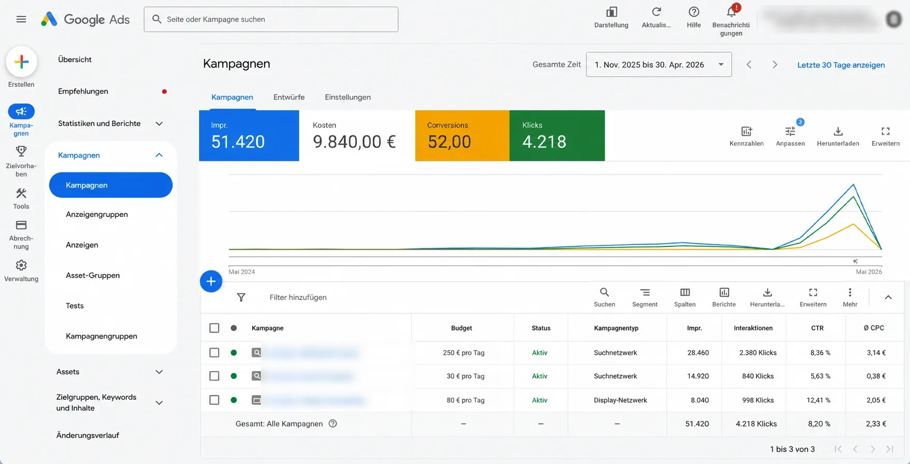Collapse the Kampagnen sidebar section
This screenshot has width=910, height=464.
pos(159,155)
